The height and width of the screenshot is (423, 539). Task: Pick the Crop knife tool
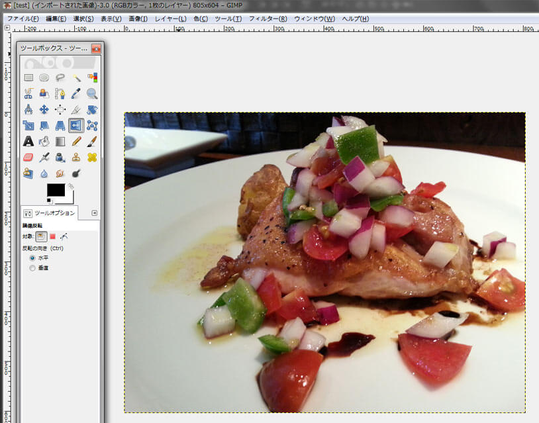[x=76, y=110]
